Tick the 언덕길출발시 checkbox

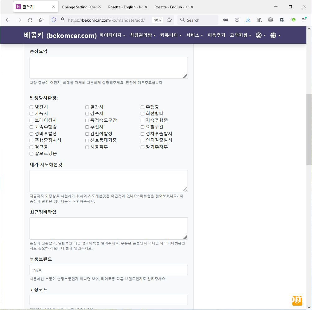coord(142,140)
